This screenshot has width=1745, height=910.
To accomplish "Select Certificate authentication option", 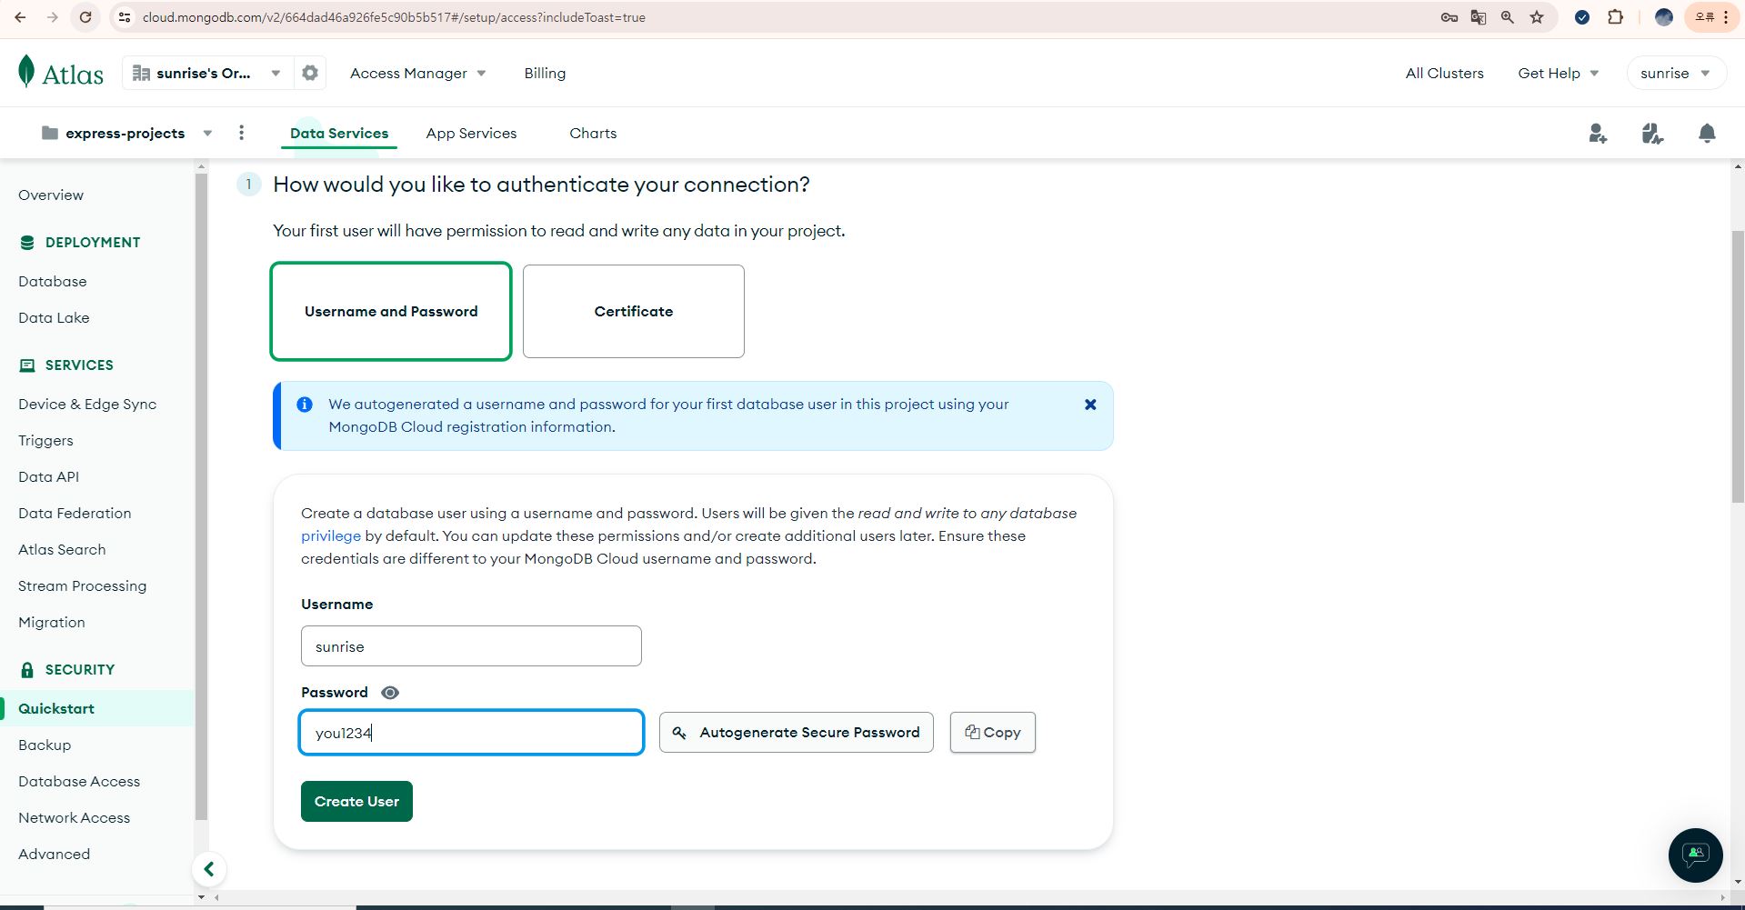I will (634, 311).
